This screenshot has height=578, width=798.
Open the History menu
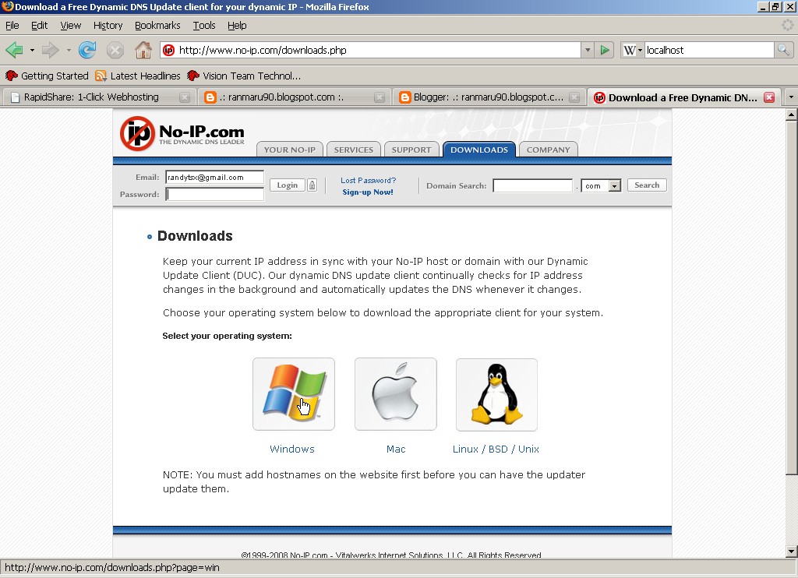coord(108,26)
